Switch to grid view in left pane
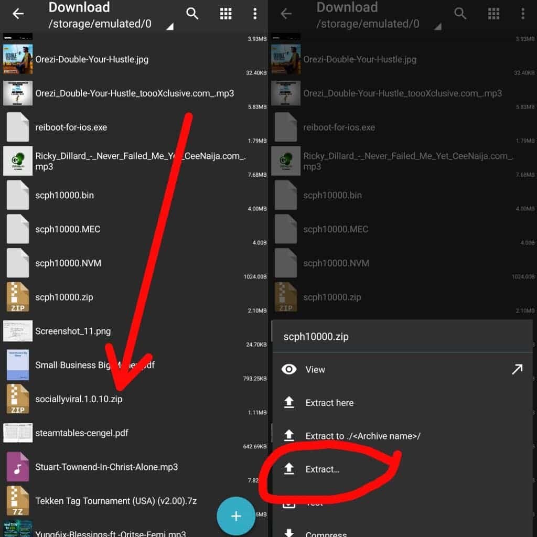The width and height of the screenshot is (537, 537). point(225,14)
